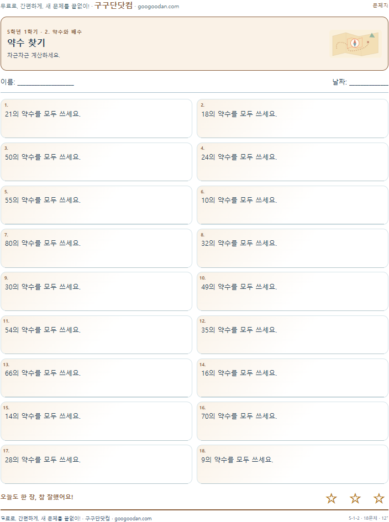Open googoodan.com link in header

tap(158, 6)
